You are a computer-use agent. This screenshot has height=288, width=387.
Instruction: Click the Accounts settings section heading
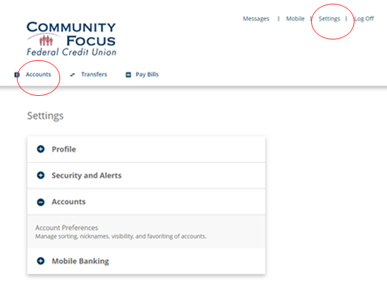click(69, 202)
